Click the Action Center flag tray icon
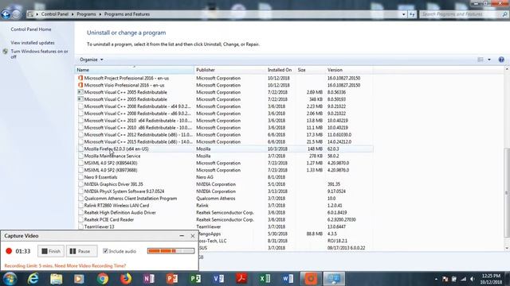510x286 pixels. tap(445, 279)
